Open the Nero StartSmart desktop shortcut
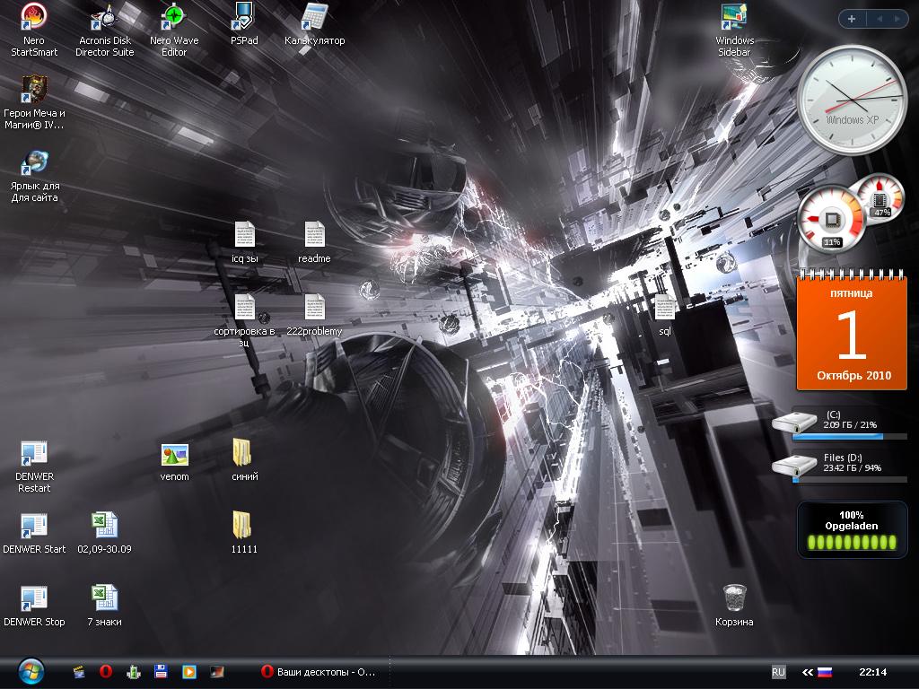The height and width of the screenshot is (689, 919). (34, 16)
